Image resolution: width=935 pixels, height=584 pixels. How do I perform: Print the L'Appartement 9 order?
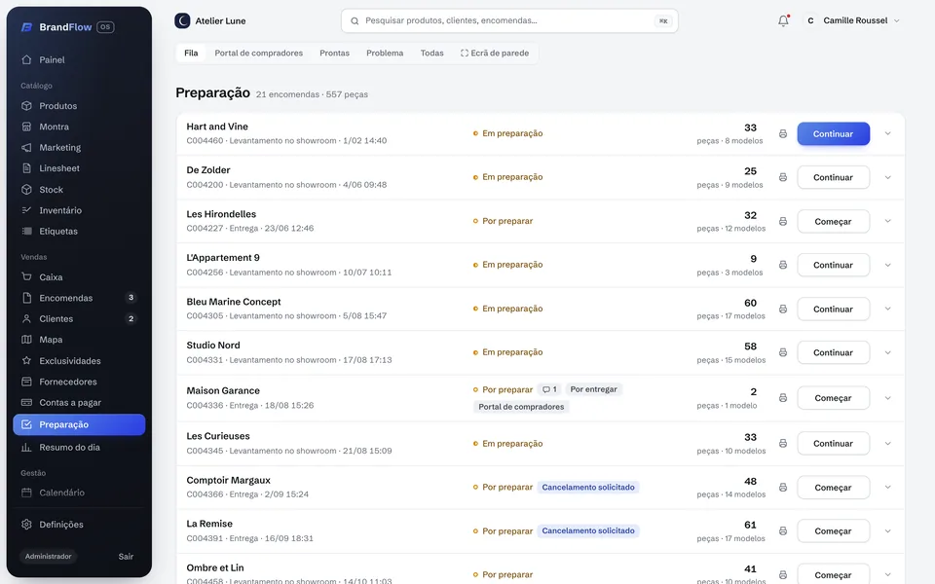point(783,265)
